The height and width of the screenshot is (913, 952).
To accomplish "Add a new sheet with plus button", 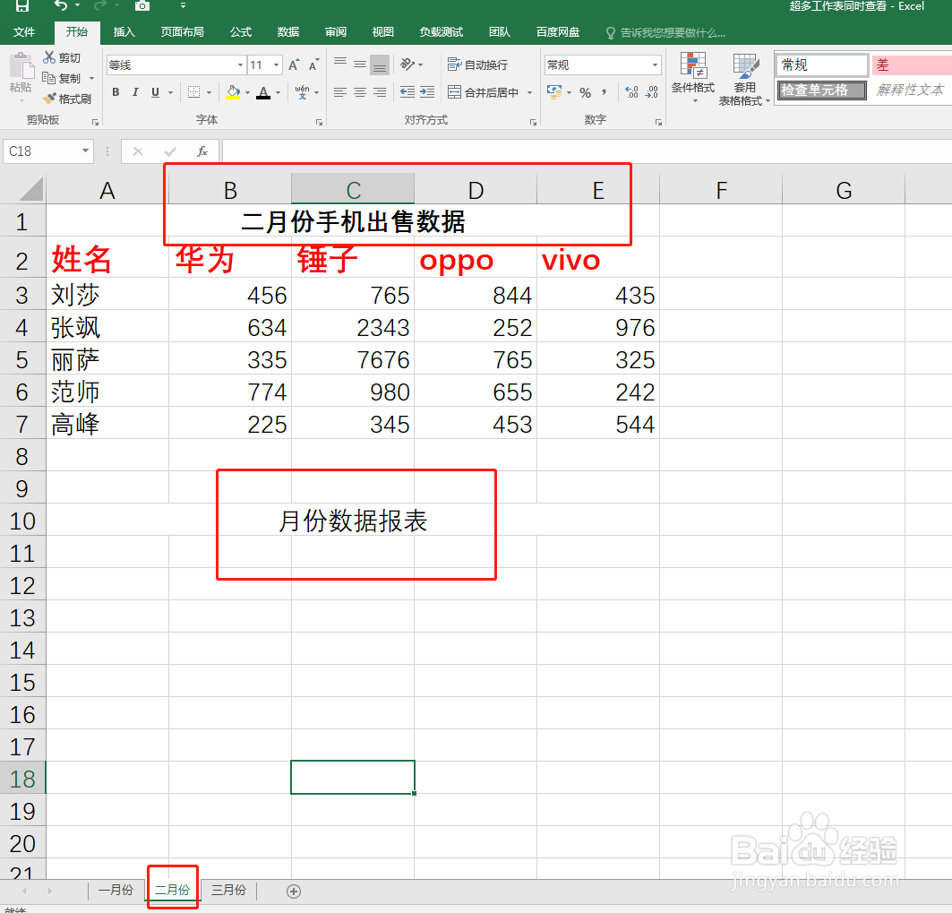I will pos(293,891).
